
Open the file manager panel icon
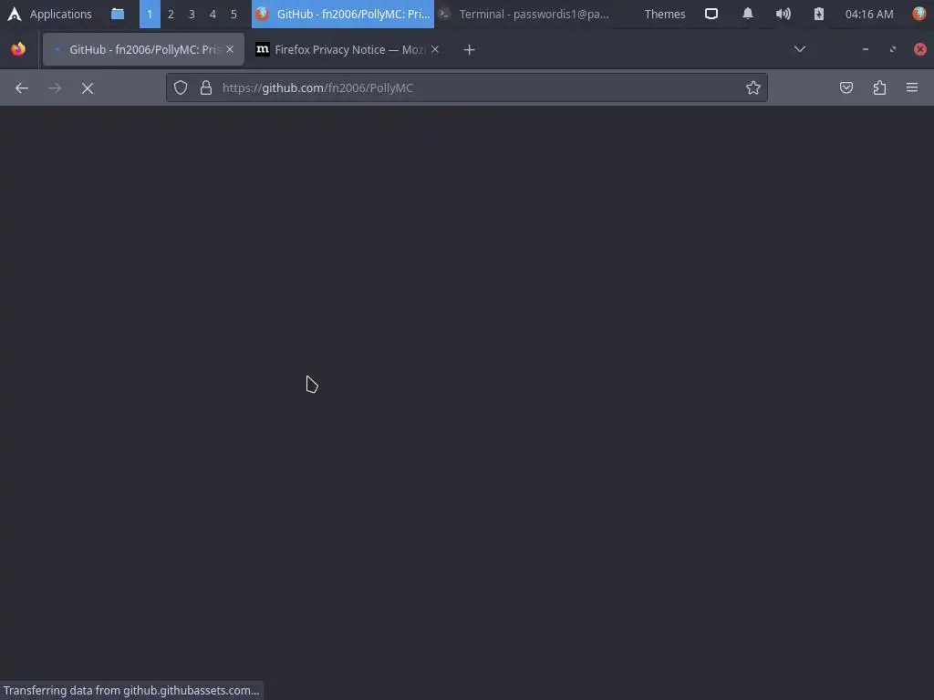click(118, 14)
